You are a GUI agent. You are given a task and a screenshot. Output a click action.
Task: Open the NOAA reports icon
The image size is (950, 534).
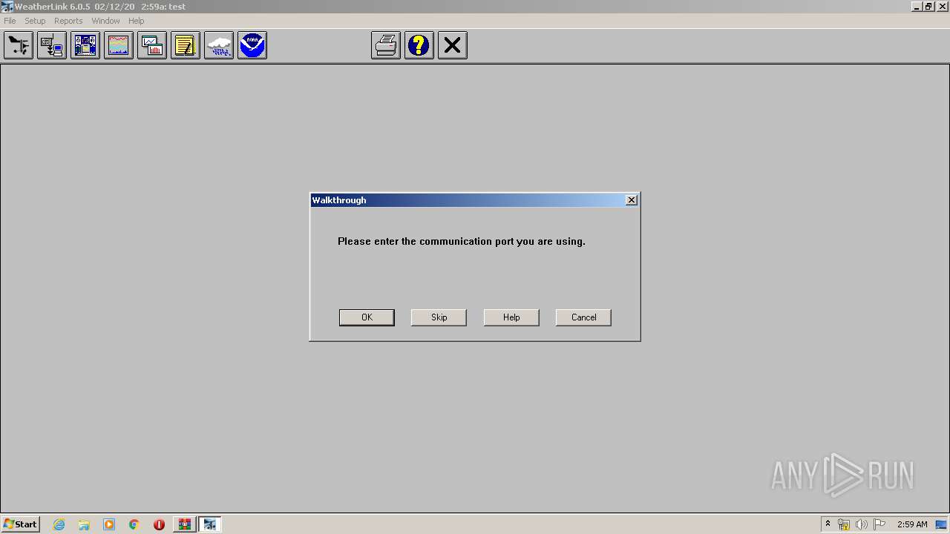[252, 45]
